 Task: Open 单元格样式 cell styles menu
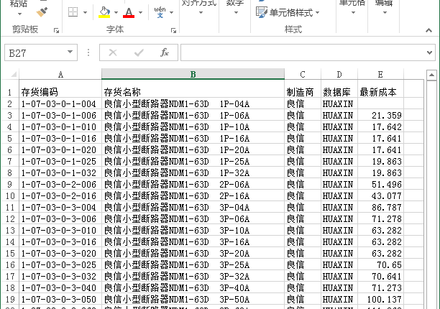[288, 12]
